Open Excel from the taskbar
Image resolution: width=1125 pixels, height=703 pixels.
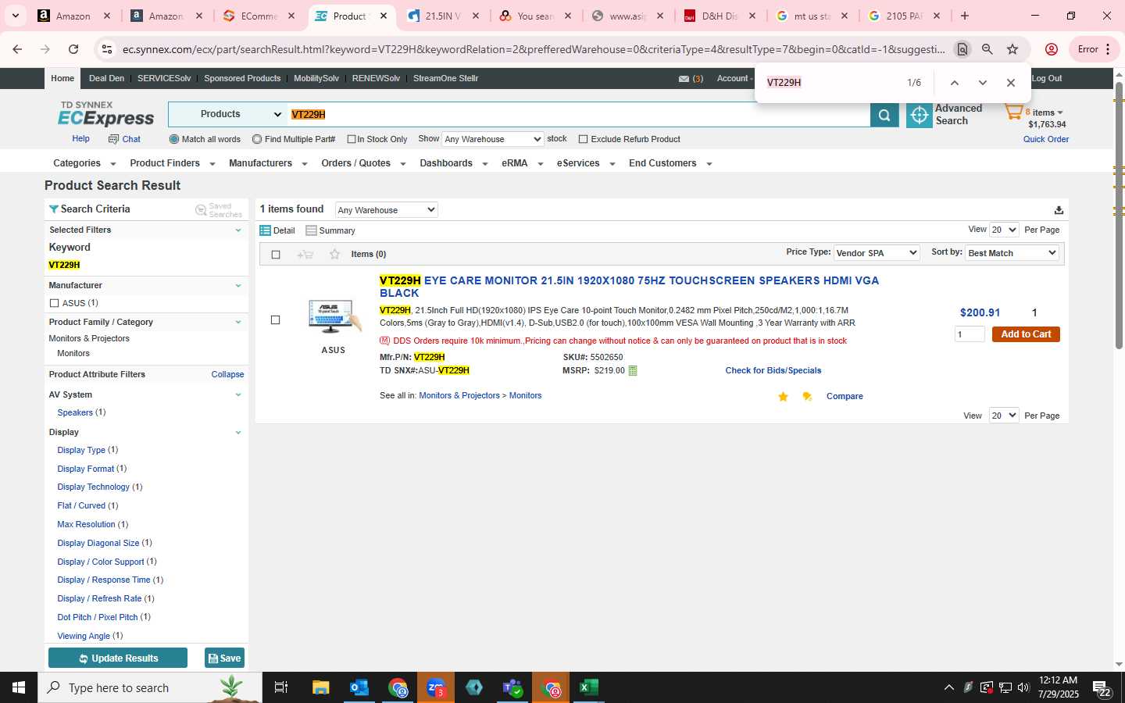588,687
